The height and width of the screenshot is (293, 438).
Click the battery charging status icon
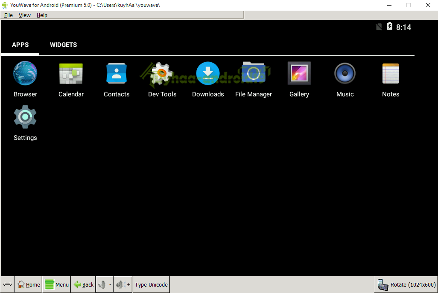coord(390,26)
